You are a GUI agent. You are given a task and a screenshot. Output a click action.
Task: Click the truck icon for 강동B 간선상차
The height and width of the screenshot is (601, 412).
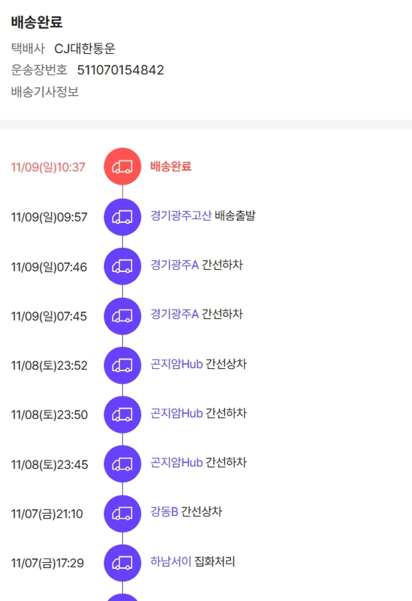122,514
